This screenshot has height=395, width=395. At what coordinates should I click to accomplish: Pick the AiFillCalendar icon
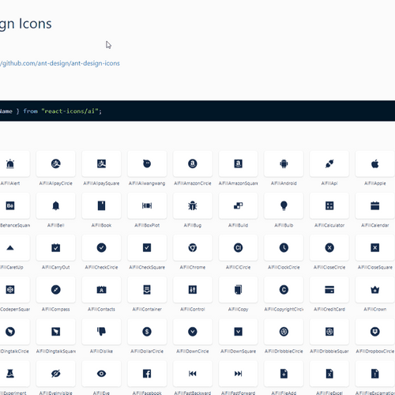point(375,205)
